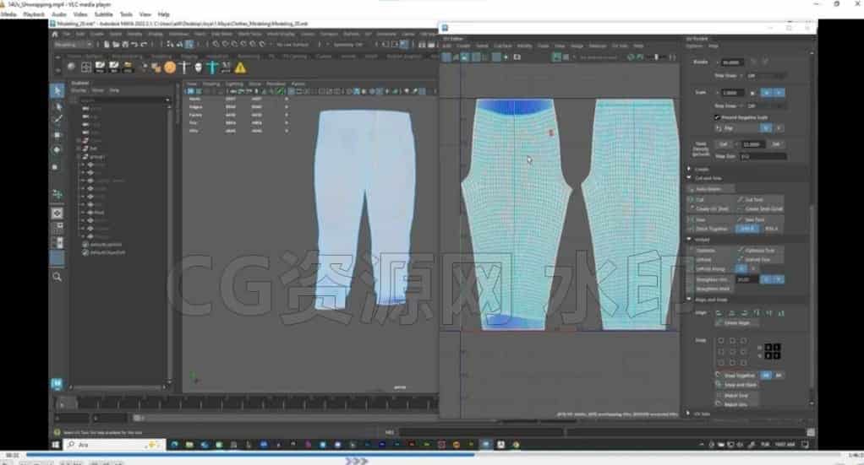Open the VLC Media menu
This screenshot has height=465, width=864.
[8, 14]
